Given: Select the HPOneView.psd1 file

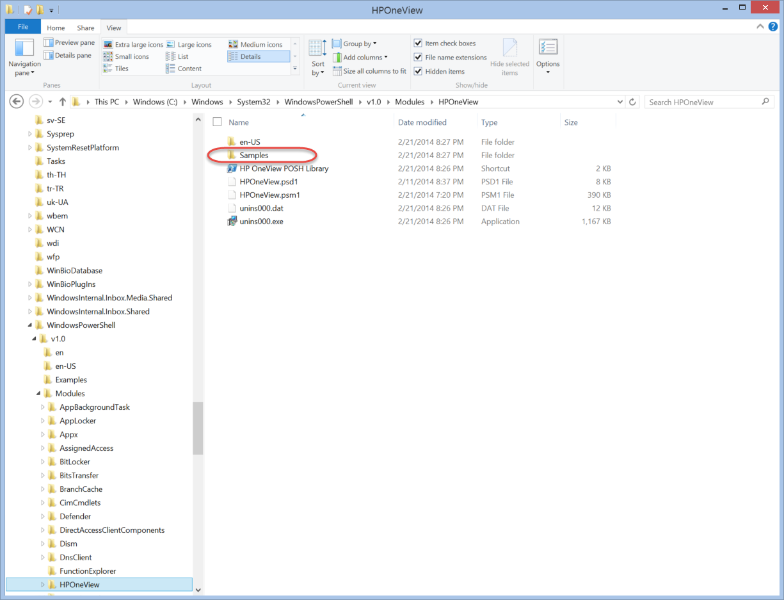Looking at the screenshot, I should click(x=269, y=182).
